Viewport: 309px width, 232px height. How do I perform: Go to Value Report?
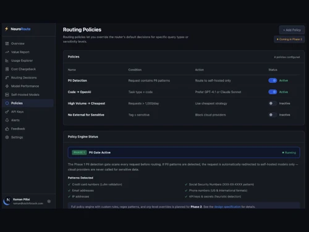(28, 52)
